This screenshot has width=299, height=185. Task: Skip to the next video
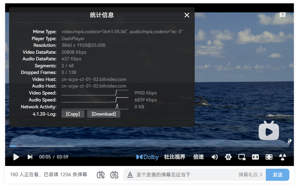(x=30, y=157)
